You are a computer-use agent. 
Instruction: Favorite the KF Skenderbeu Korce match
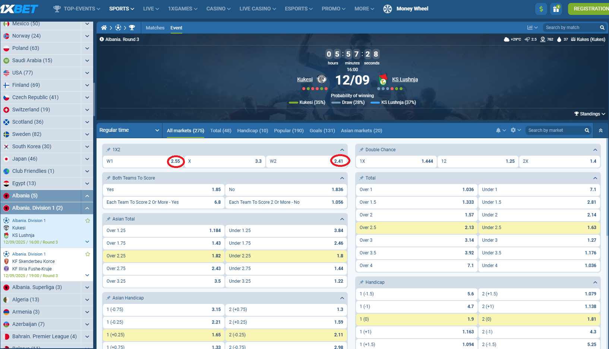coord(88,254)
